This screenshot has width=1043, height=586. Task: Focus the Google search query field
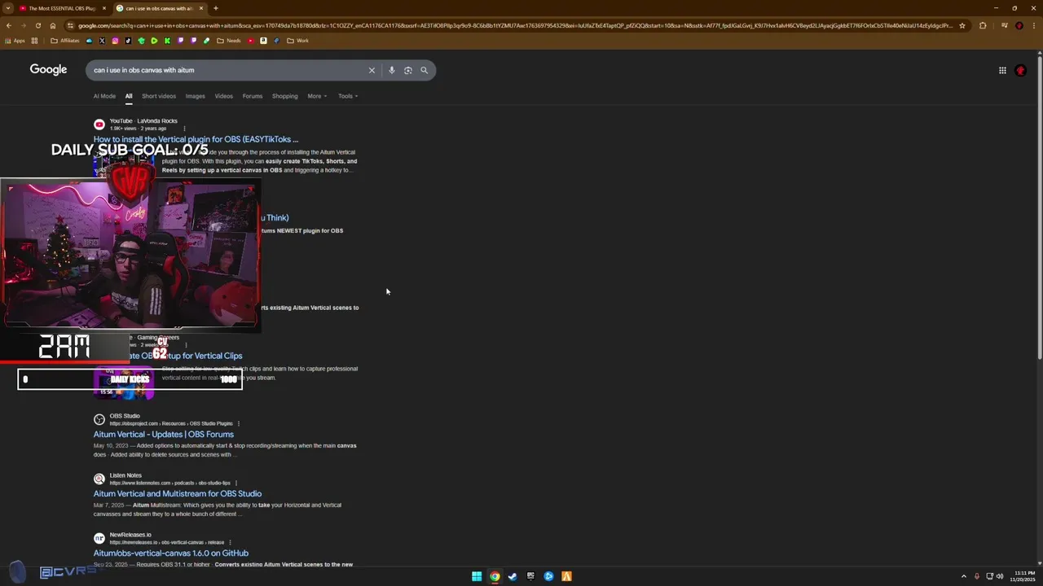click(228, 70)
